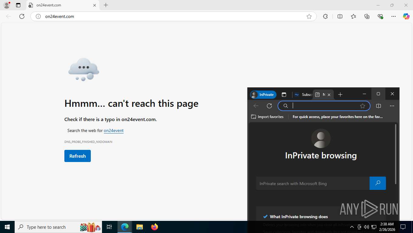413x233 pixels.
Task: Open Copilot in main Edge toolbar
Action: pos(406,16)
